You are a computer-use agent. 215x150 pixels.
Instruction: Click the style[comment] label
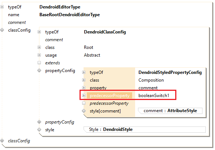tap(105, 111)
